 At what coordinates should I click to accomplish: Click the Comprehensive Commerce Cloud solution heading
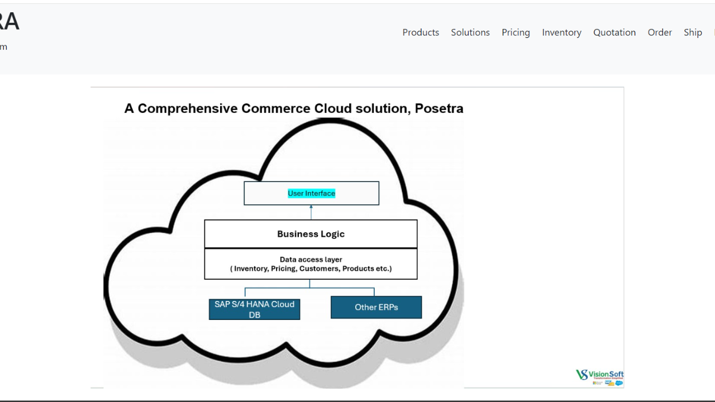coord(294,108)
